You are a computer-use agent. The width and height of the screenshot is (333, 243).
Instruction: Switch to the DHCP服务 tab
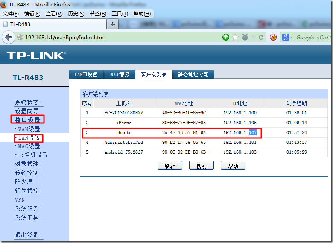(119, 74)
